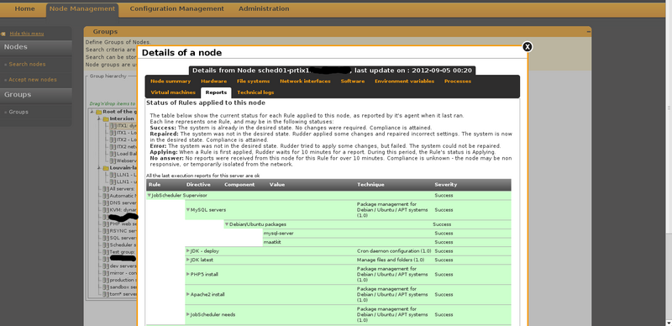The image size is (672, 326).
Task: Sort by the Component column header
Action: pyautogui.click(x=239, y=185)
